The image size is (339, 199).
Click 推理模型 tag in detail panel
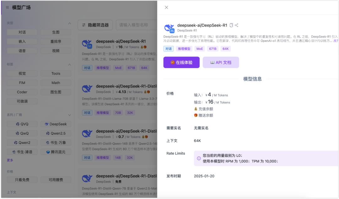184,49
